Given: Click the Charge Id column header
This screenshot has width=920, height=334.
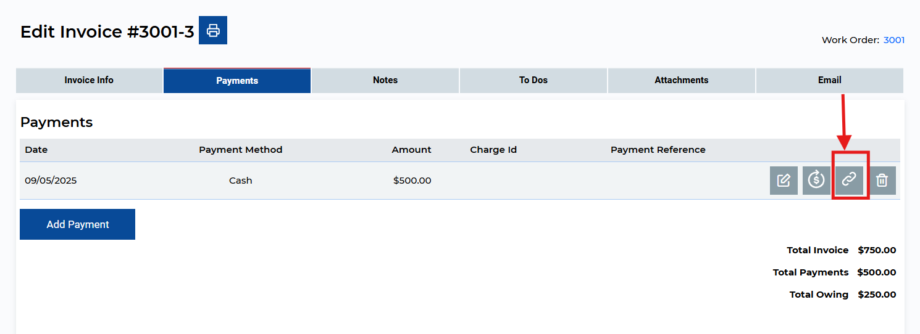Looking at the screenshot, I should pyautogui.click(x=493, y=150).
